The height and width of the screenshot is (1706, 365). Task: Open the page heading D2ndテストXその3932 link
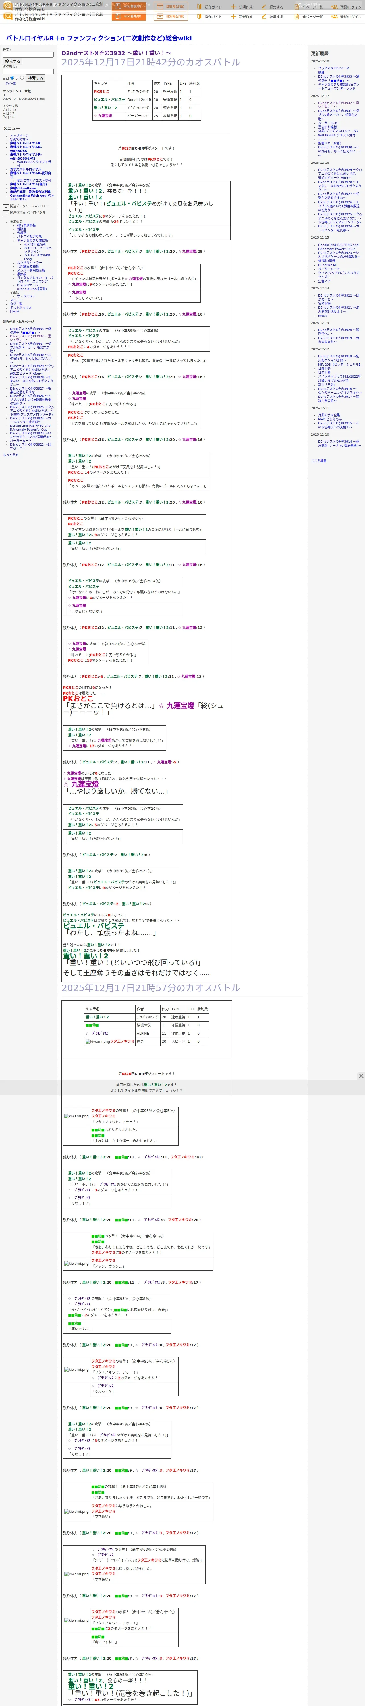[116, 53]
